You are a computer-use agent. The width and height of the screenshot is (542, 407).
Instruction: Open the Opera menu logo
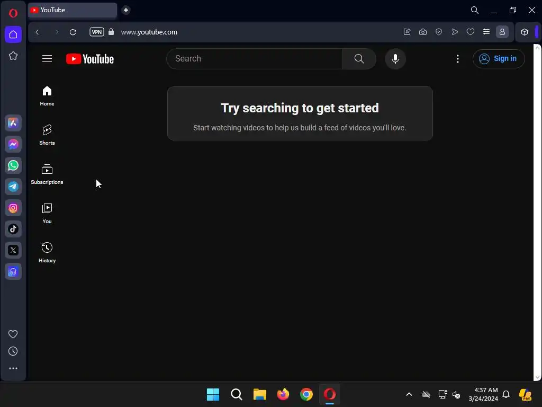[x=13, y=13]
